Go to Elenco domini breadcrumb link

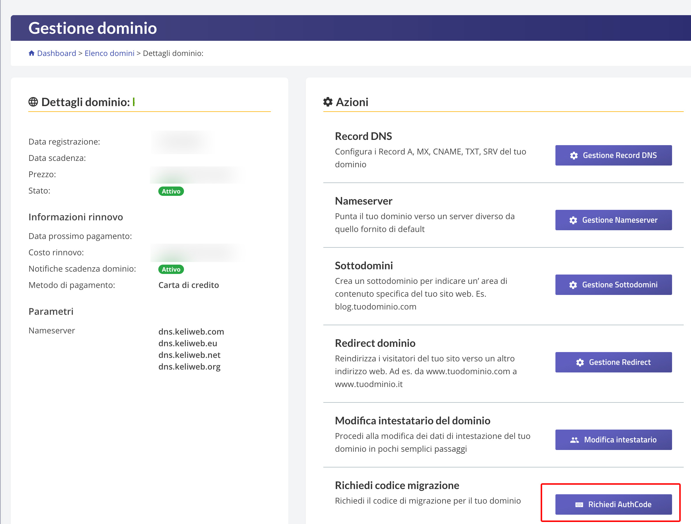click(x=109, y=53)
